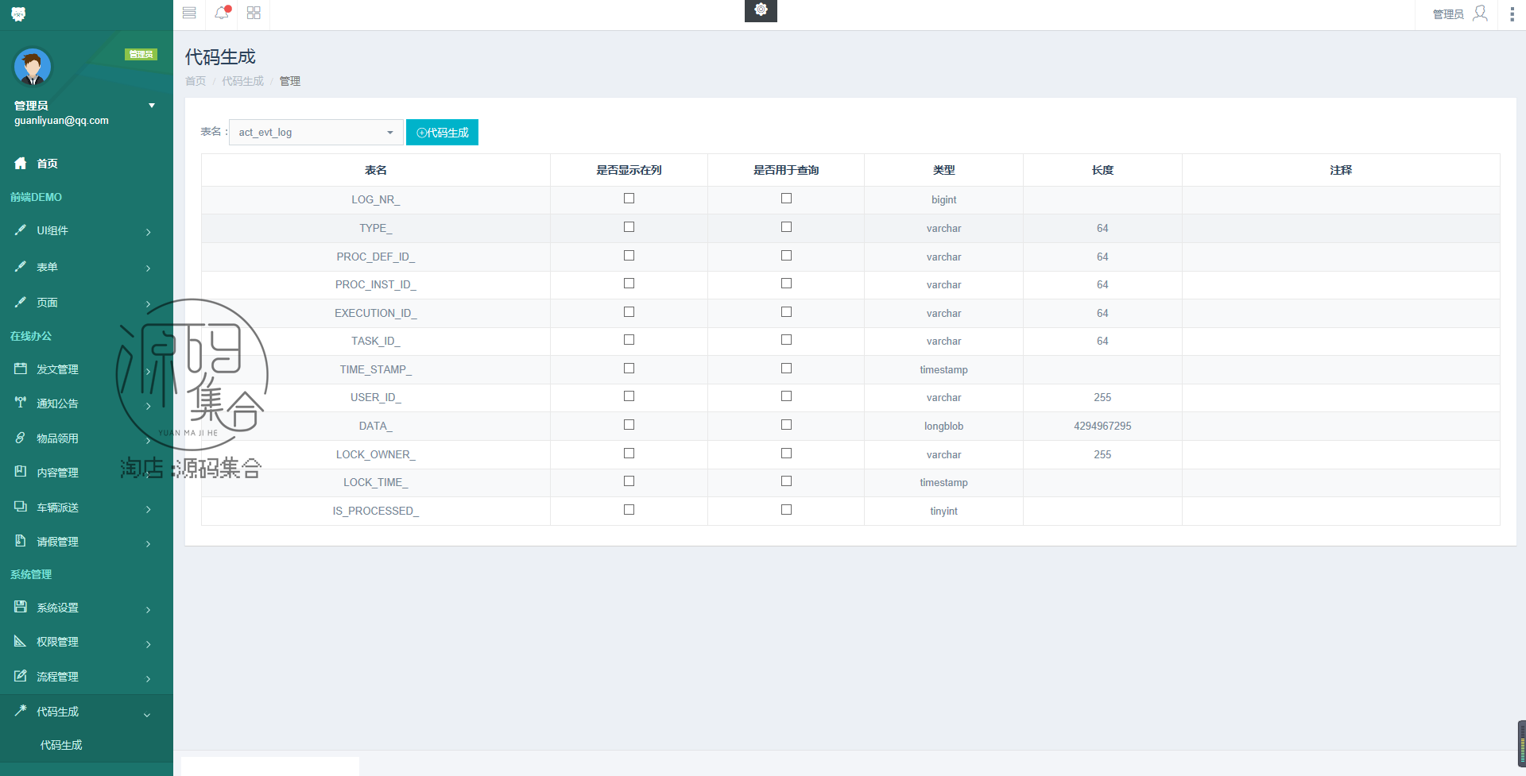Click the user profile icon at top right
The width and height of the screenshot is (1526, 776).
[1480, 14]
